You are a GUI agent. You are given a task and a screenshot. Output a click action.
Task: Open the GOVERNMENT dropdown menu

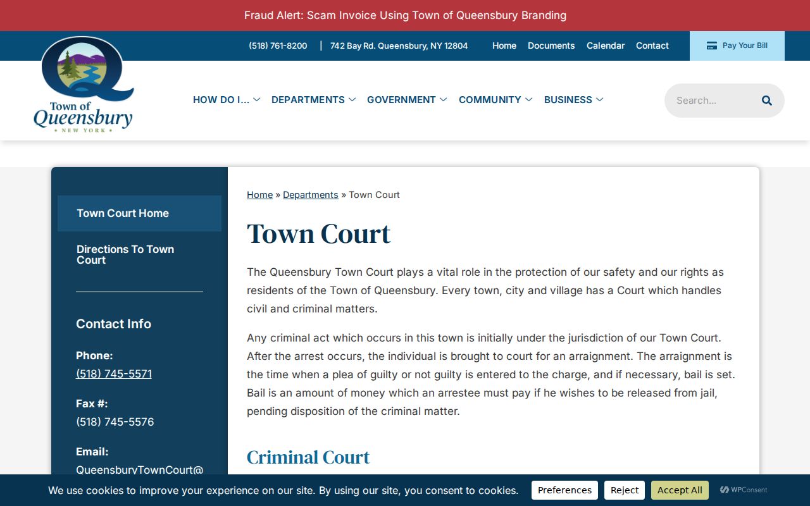[x=407, y=100]
